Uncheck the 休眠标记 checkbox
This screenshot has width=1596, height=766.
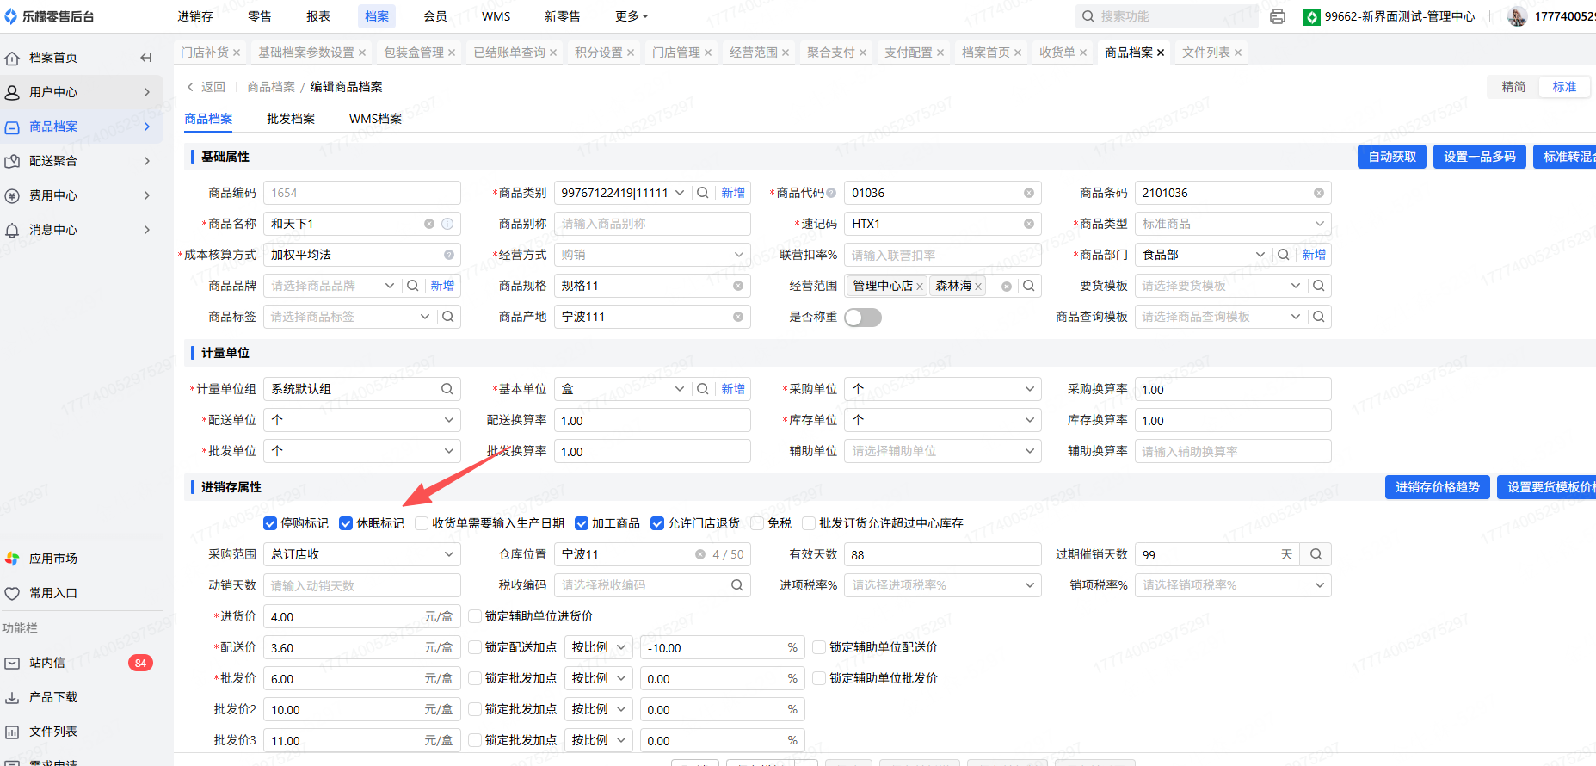pos(346,523)
